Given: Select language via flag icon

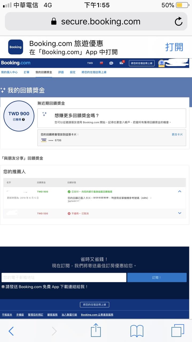Looking at the screenshot, I should (101, 63).
